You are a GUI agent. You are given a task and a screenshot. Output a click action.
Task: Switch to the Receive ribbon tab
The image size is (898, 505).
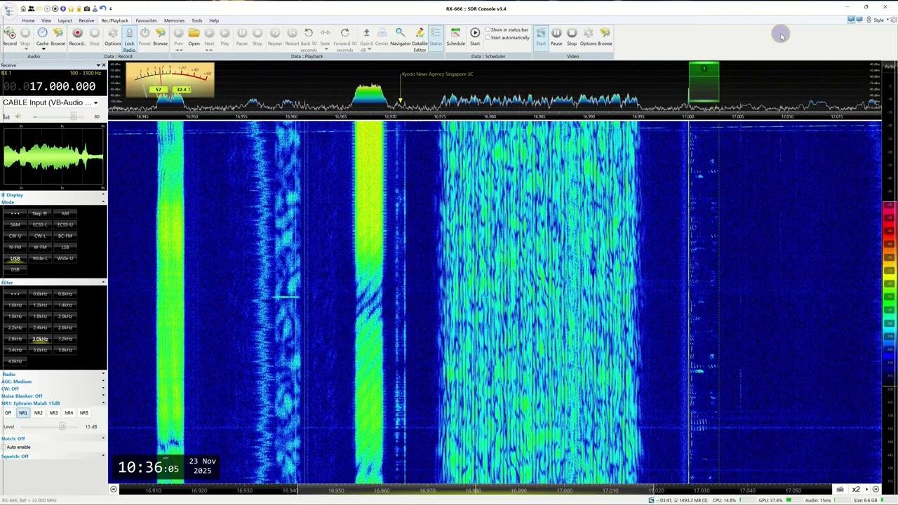point(86,20)
